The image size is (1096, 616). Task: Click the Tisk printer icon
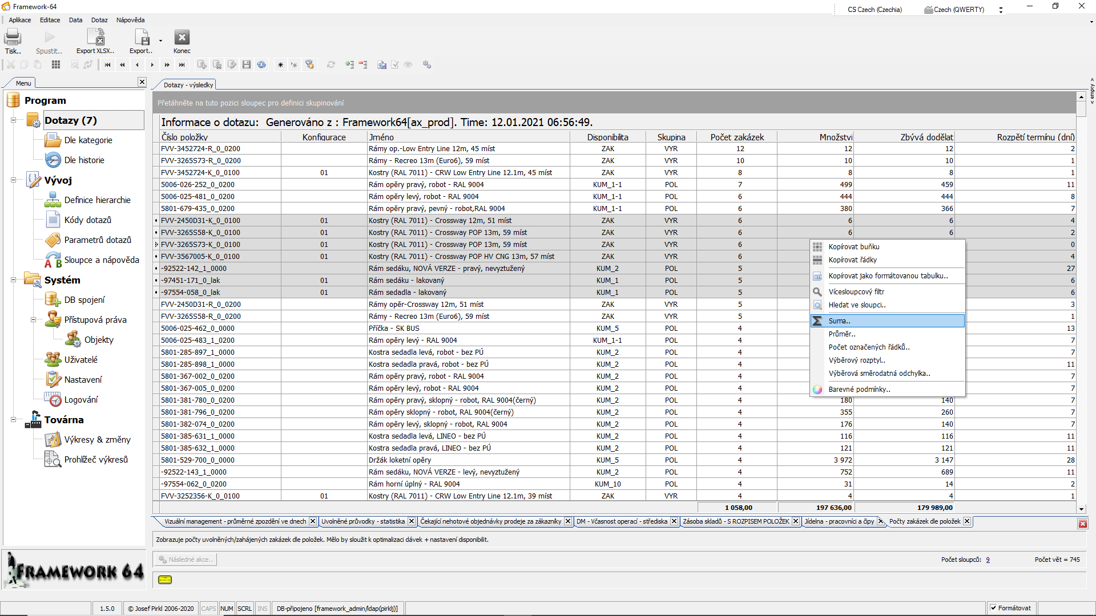click(x=13, y=38)
